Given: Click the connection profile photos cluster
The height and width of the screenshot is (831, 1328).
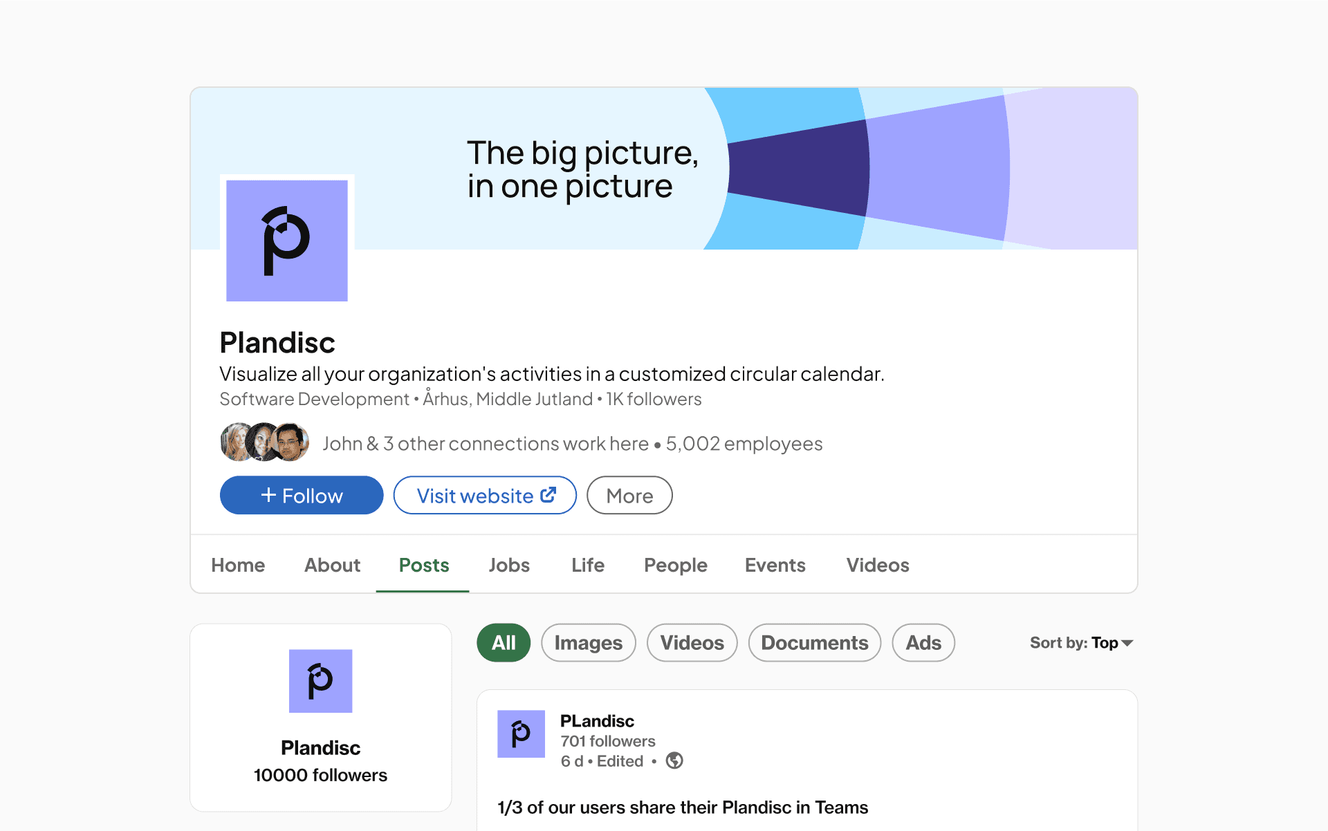Looking at the screenshot, I should (x=264, y=442).
